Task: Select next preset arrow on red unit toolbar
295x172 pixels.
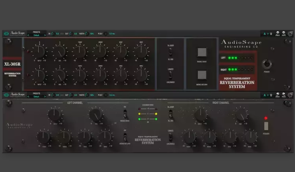Action: [45, 35]
